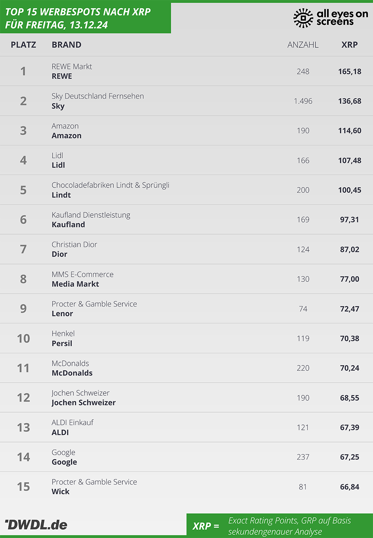Click the ANZAHL column header
Image resolution: width=373 pixels, height=538 pixels.
(x=303, y=45)
